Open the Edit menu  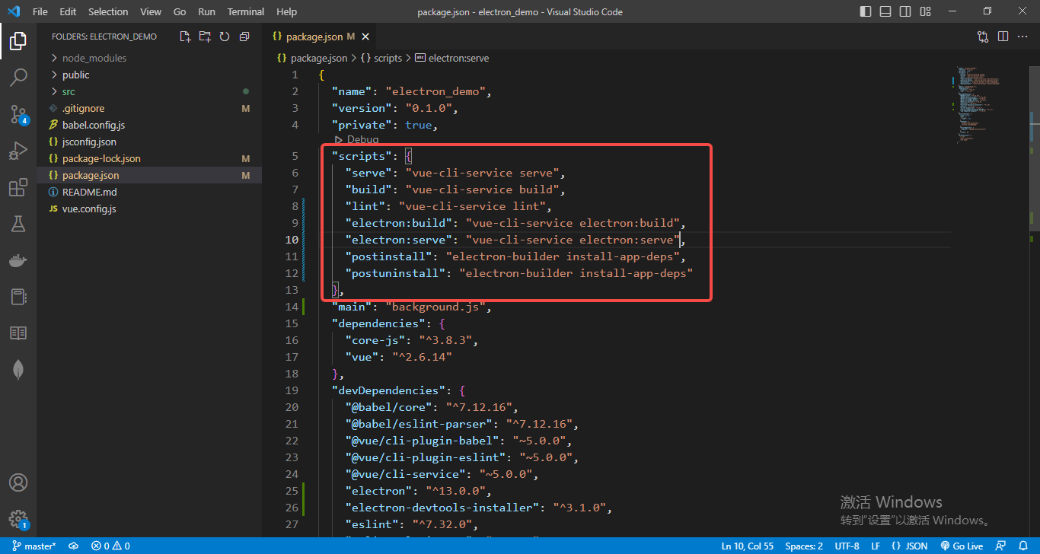pyautogui.click(x=68, y=12)
